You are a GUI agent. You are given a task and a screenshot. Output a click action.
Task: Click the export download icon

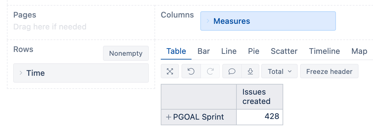(250, 71)
